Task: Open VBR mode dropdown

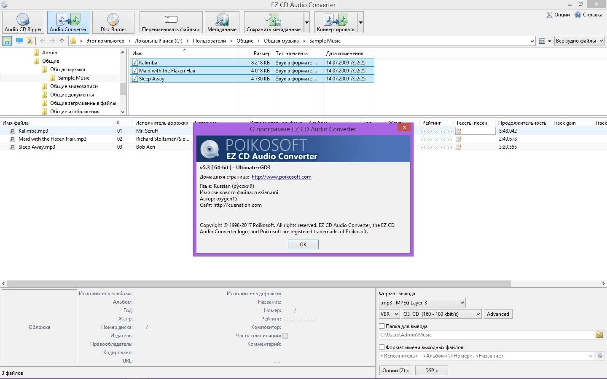Action: click(x=389, y=314)
